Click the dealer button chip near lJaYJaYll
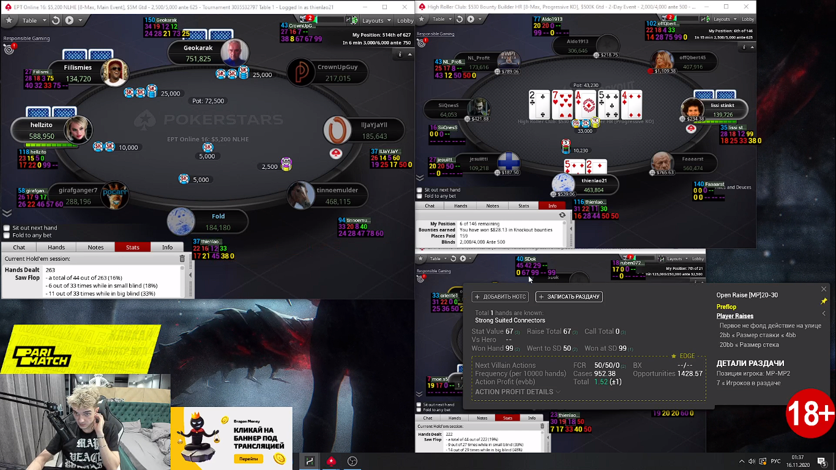This screenshot has height=470, width=836. tap(335, 153)
